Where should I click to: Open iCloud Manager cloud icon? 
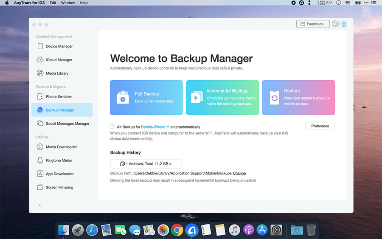click(40, 60)
